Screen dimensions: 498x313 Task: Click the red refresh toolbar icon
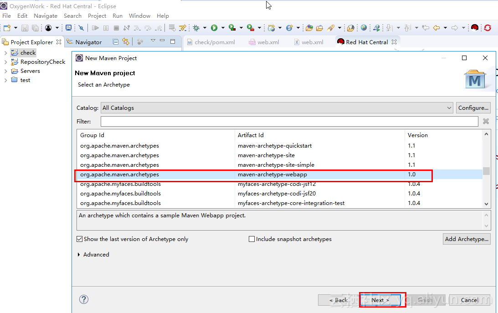(x=488, y=28)
